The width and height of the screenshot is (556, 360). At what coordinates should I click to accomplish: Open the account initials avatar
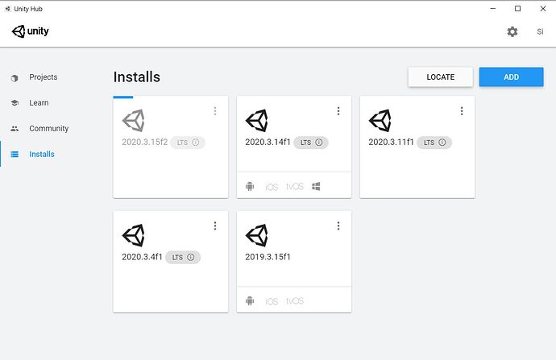click(x=540, y=31)
